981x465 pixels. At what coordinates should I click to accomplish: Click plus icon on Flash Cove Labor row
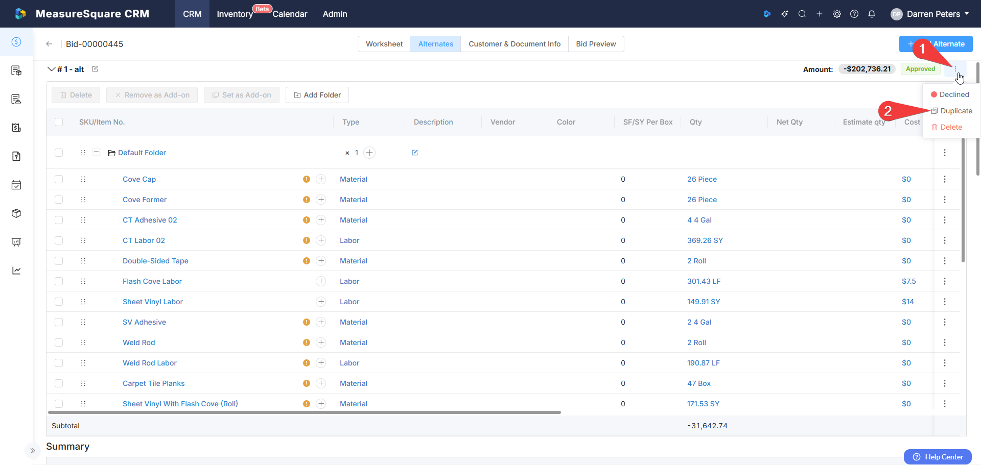coord(321,281)
